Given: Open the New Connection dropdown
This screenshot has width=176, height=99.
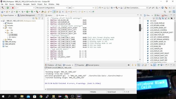Looking at the screenshot, I should tap(136, 8).
